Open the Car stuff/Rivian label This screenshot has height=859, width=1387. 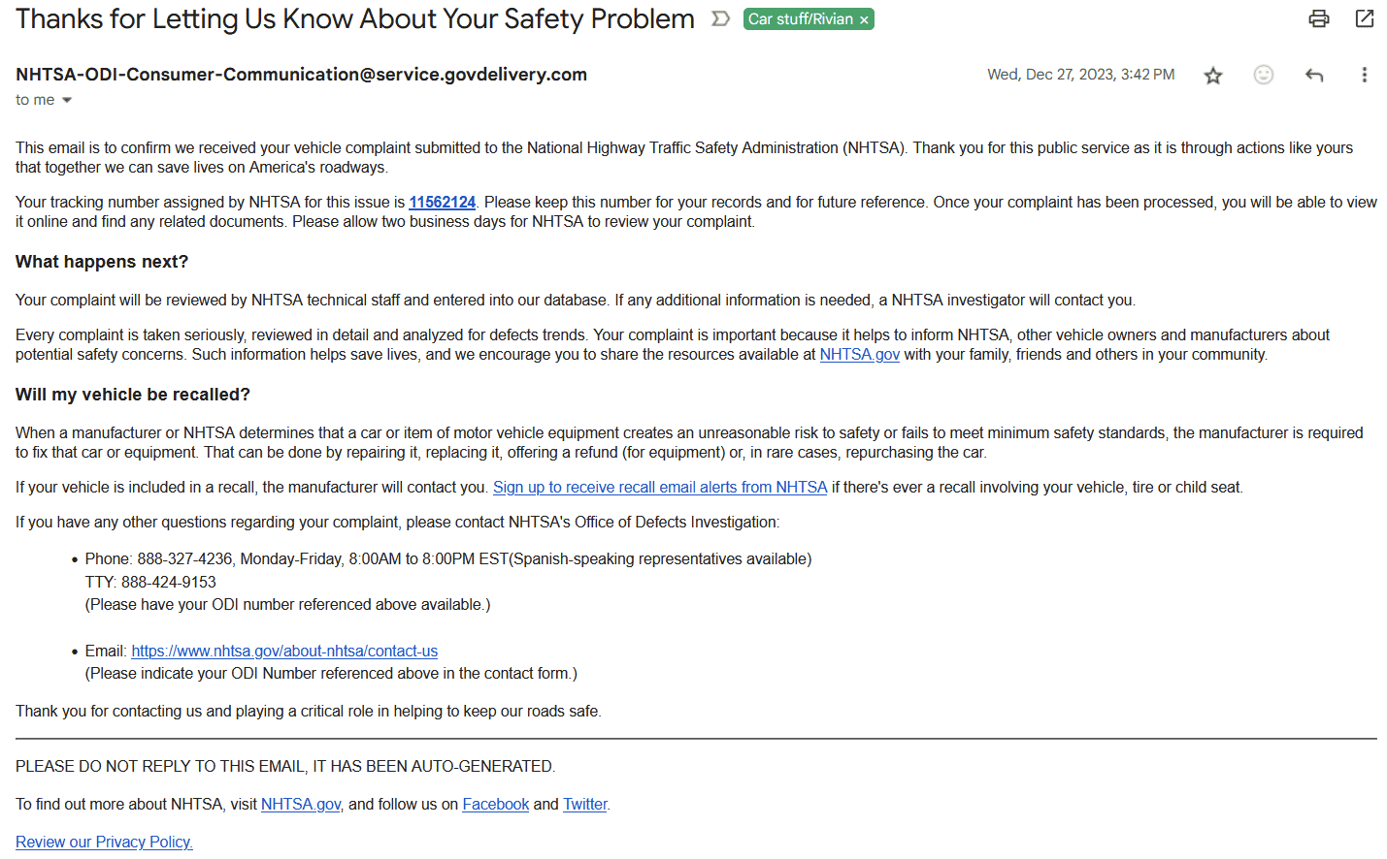coord(800,19)
